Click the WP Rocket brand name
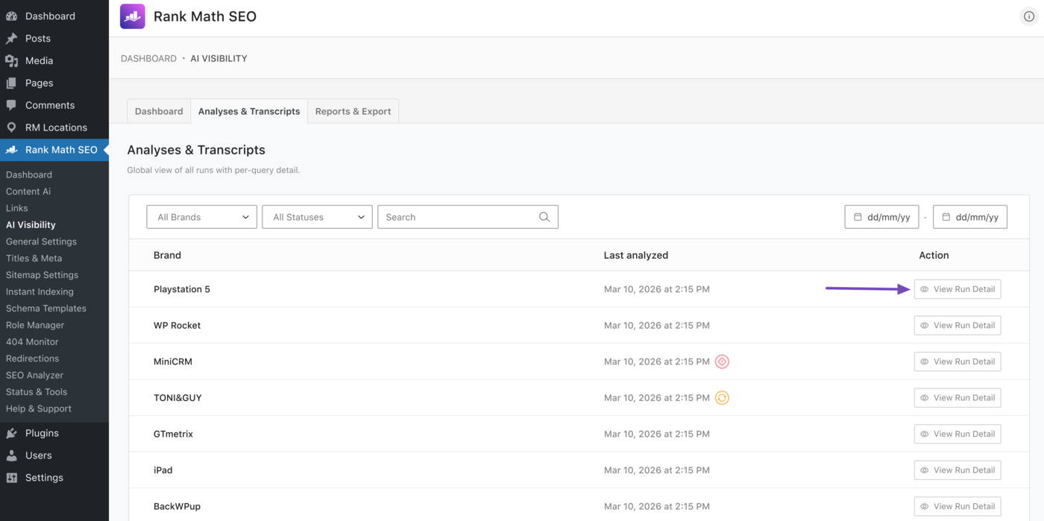This screenshot has height=521, width=1044. (177, 326)
